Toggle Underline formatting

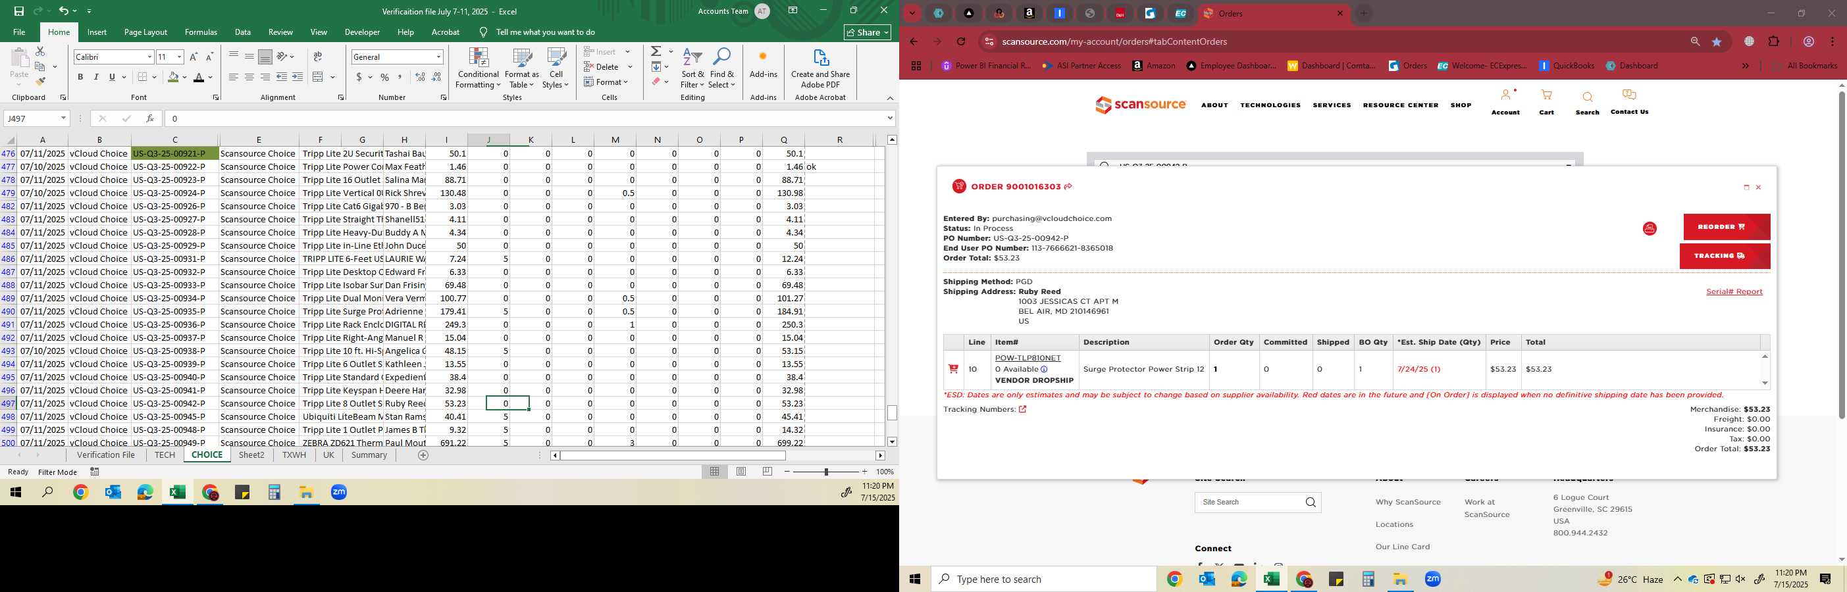pyautogui.click(x=112, y=77)
